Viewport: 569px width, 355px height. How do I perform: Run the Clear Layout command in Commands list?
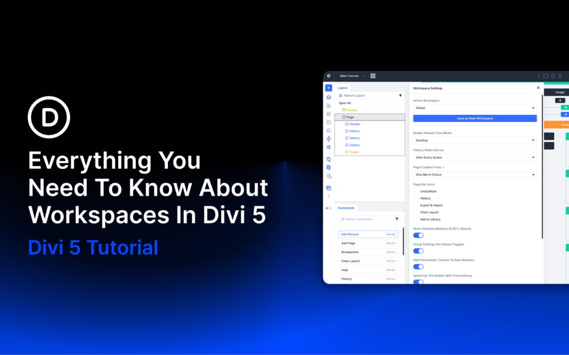[x=368, y=261]
